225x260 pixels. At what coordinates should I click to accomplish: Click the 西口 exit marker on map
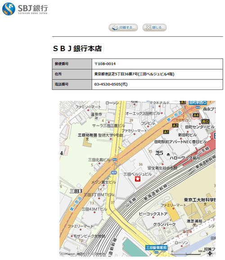click(x=205, y=122)
